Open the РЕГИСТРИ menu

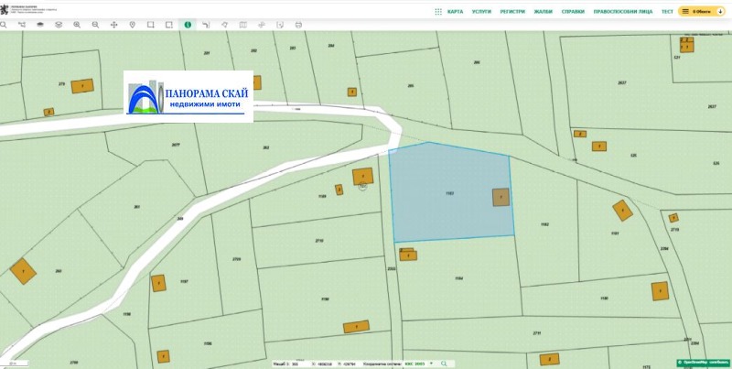(x=512, y=12)
